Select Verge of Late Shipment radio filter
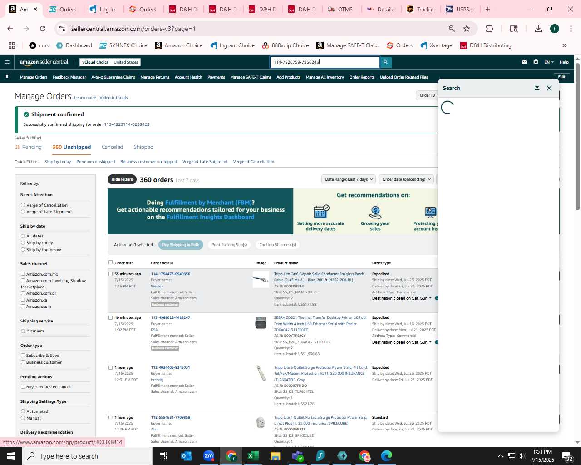Viewport: 581px width, 465px height. tap(23, 212)
